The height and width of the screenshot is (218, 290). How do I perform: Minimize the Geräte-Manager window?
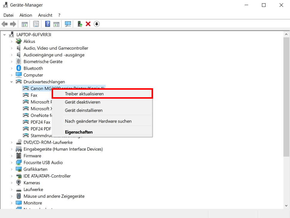point(246,5)
